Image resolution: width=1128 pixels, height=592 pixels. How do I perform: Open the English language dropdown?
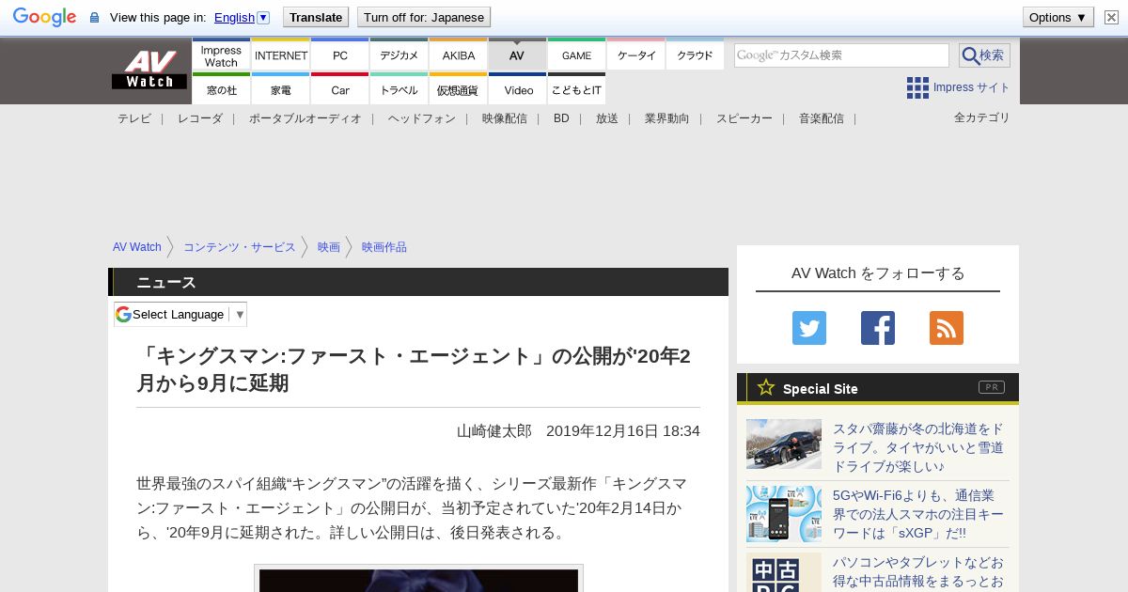tap(242, 17)
